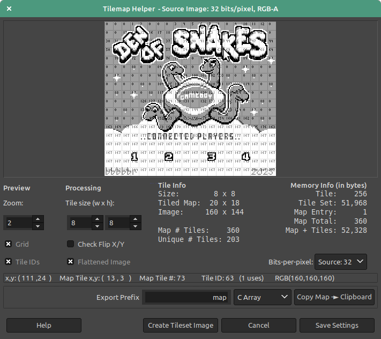Click the 'Map + Tiles: 52,328' text

pyautogui.click(x=326, y=230)
